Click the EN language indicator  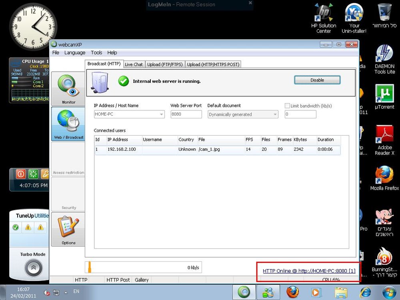click(76, 291)
